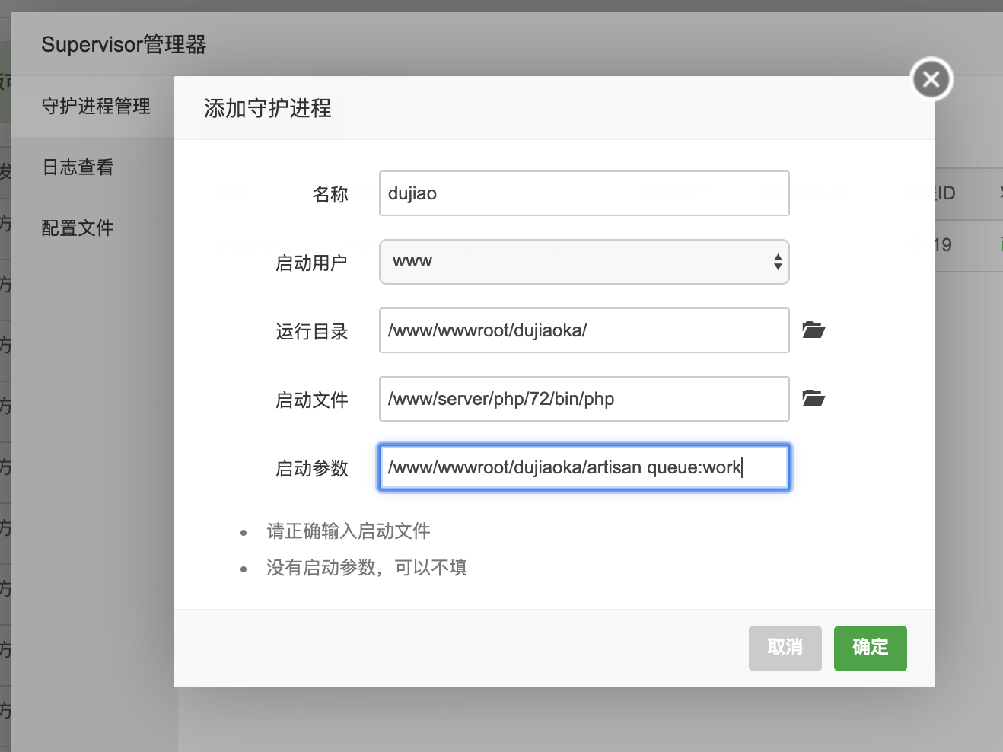Click the hint 请正确输入启动文件

[x=349, y=531]
